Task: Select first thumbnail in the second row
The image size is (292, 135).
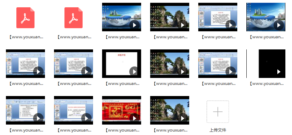Action: click(x=25, y=64)
